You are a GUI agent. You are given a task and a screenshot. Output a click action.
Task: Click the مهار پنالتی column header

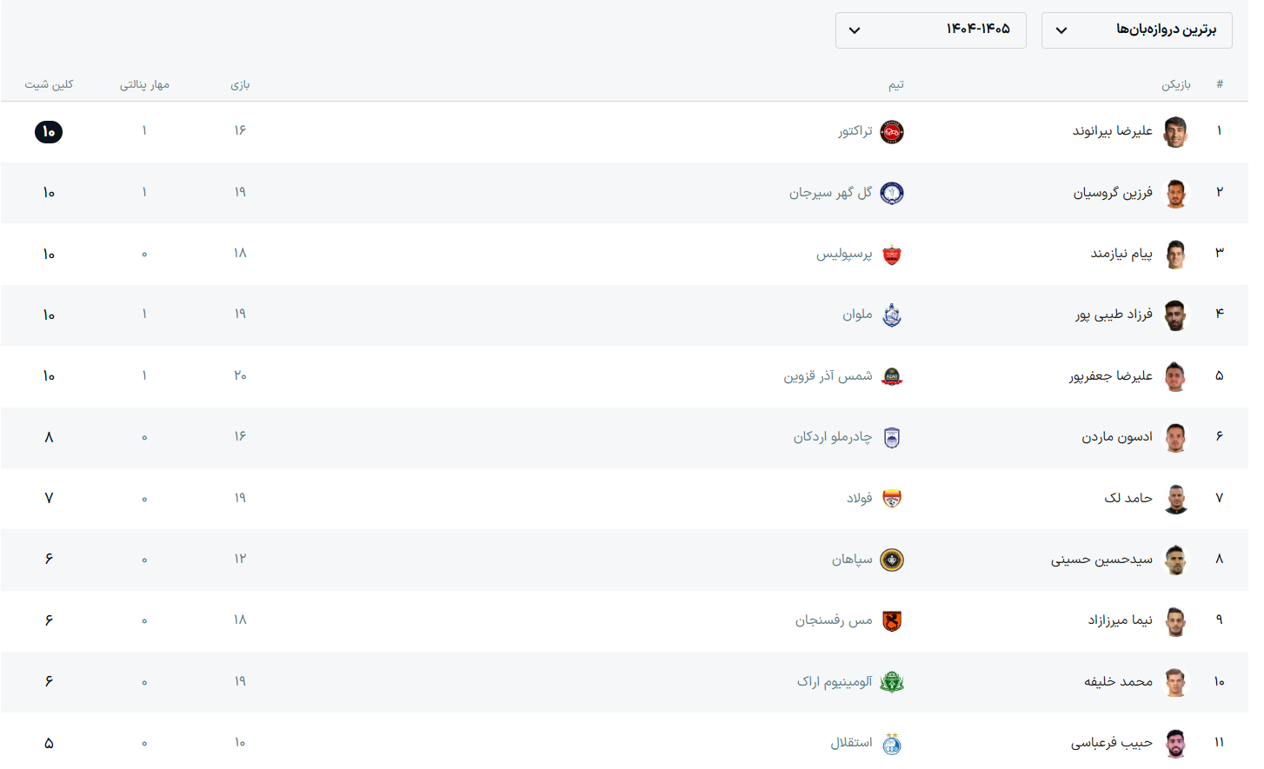144,84
